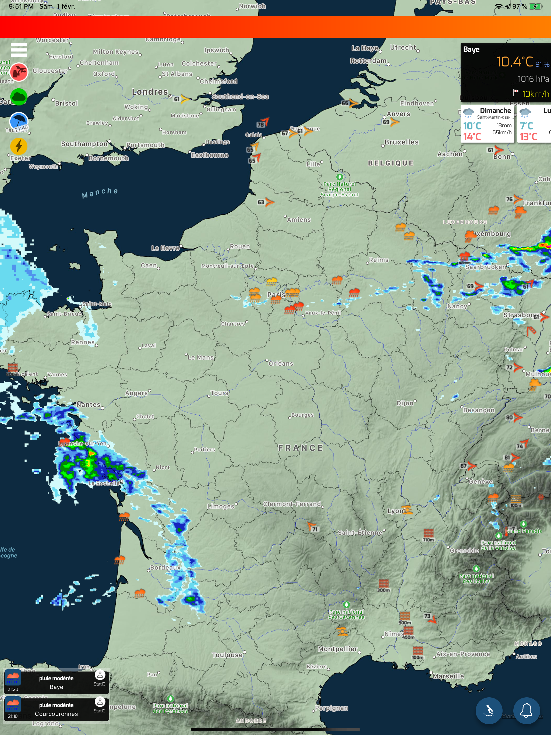The image size is (551, 735).
Task: Tap the rain cloud observation on Paris
Action: point(276,299)
